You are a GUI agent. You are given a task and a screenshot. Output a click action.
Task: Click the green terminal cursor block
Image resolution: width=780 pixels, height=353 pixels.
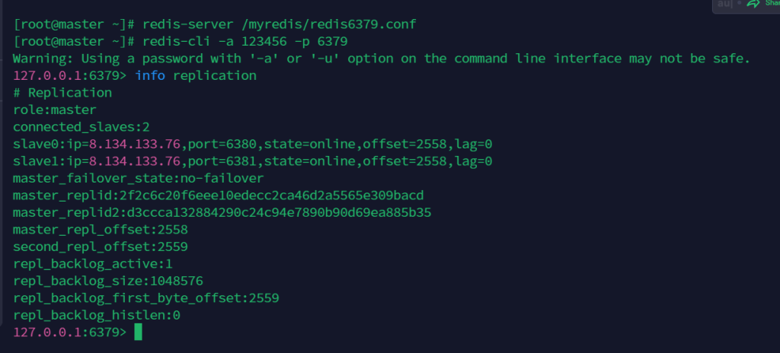138,332
